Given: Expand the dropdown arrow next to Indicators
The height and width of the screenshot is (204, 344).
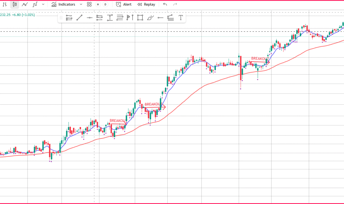Looking at the screenshot, I should (x=81, y=4).
